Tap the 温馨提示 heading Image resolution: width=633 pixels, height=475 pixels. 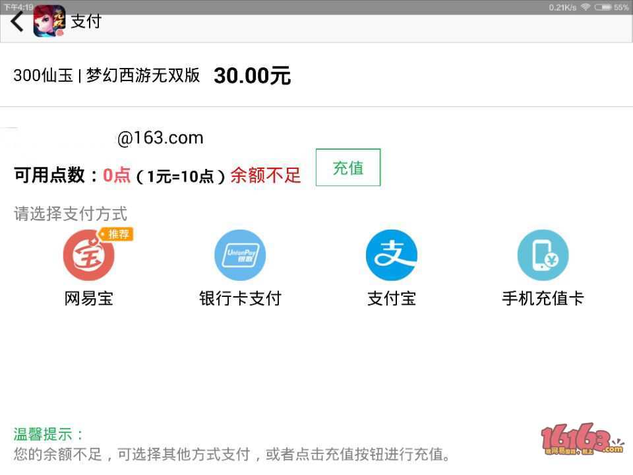[48, 434]
